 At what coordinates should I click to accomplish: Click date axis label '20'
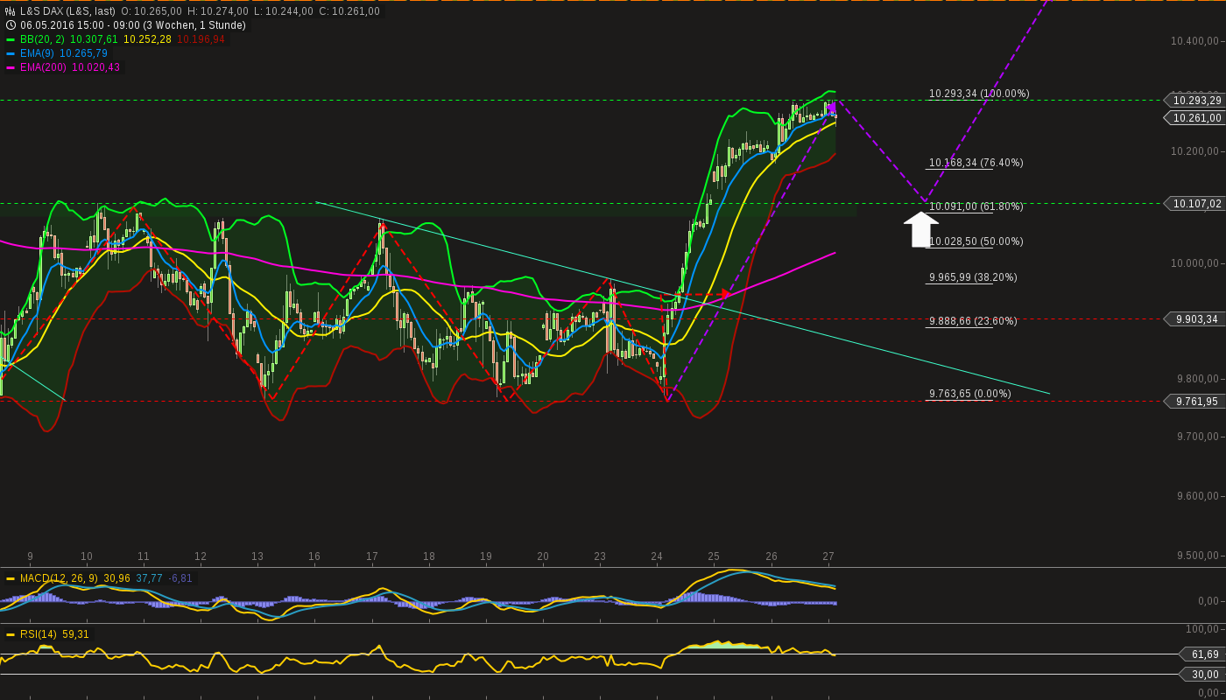point(543,556)
